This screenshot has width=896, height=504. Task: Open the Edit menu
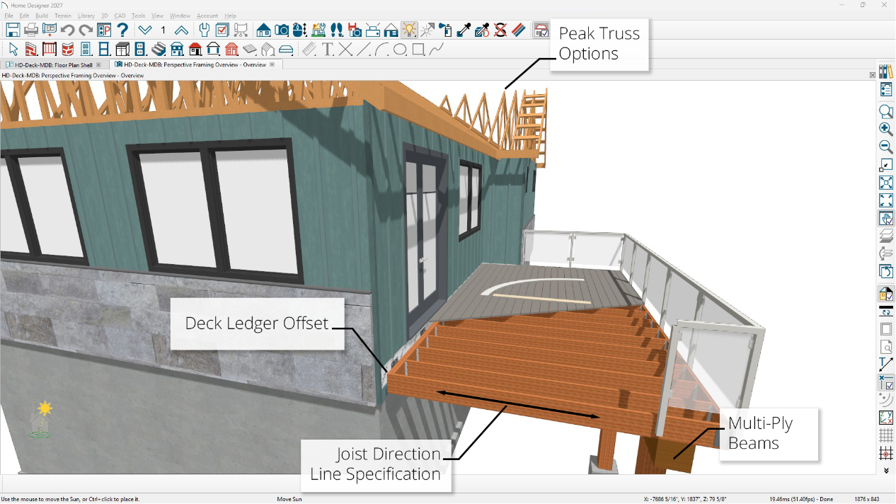(24, 16)
